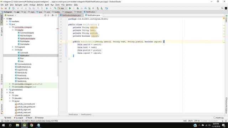Viewport: 228px width, 128px height.
Task: Click the Stop toolbar icon
Action: (93, 8)
